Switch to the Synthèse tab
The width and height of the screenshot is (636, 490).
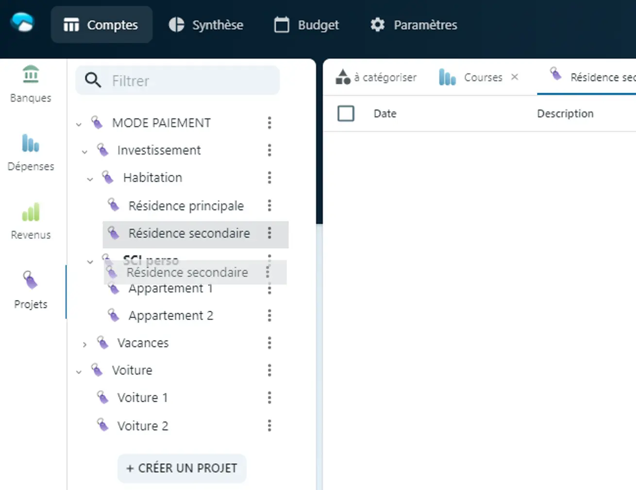pos(206,25)
